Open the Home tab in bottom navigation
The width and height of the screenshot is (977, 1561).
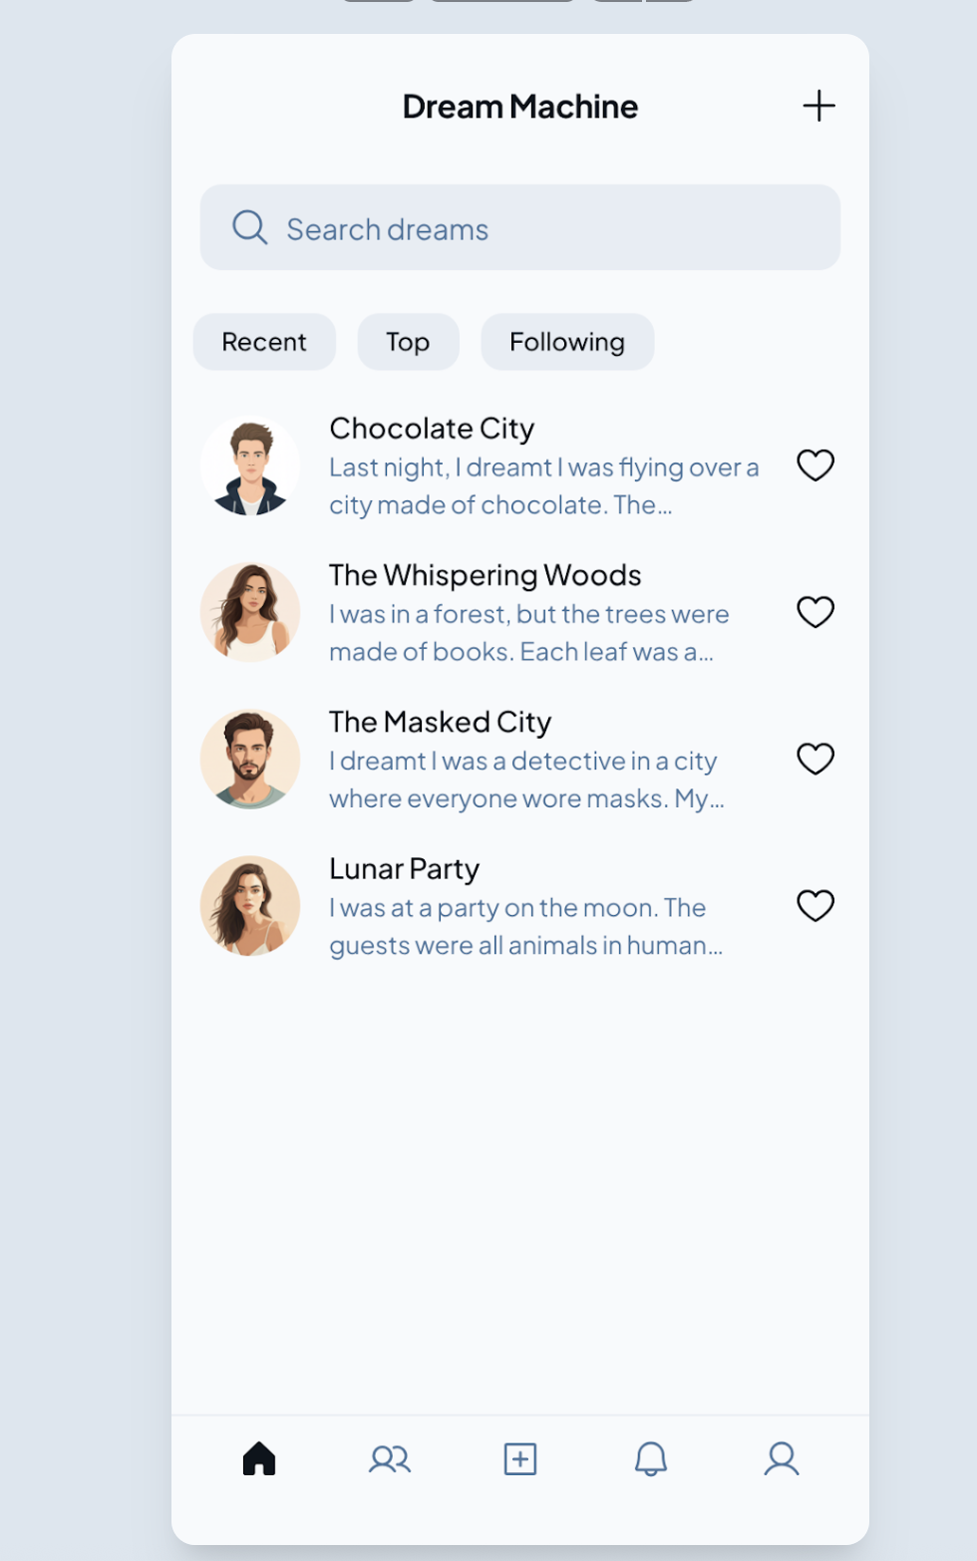[x=259, y=1458]
